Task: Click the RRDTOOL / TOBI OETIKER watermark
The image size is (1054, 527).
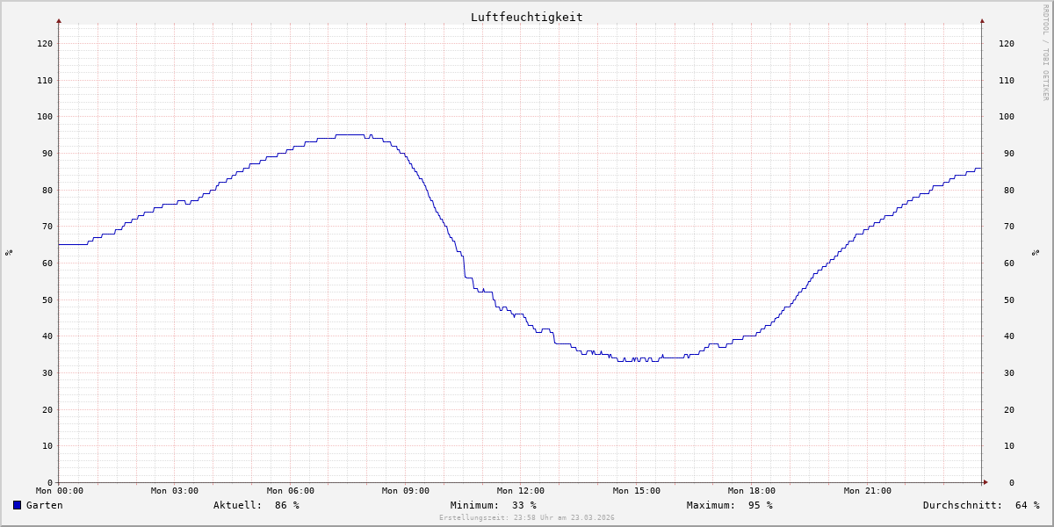Action: coord(1045,53)
